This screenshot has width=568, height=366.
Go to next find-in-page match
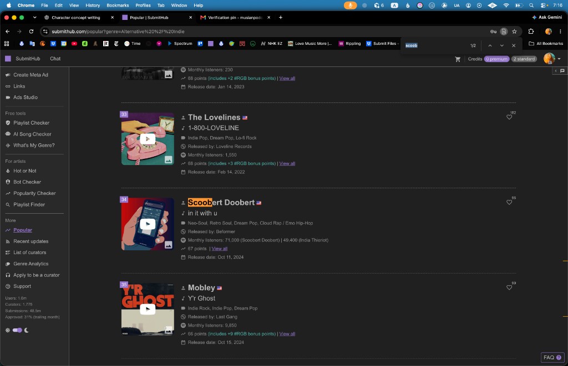coord(501,45)
